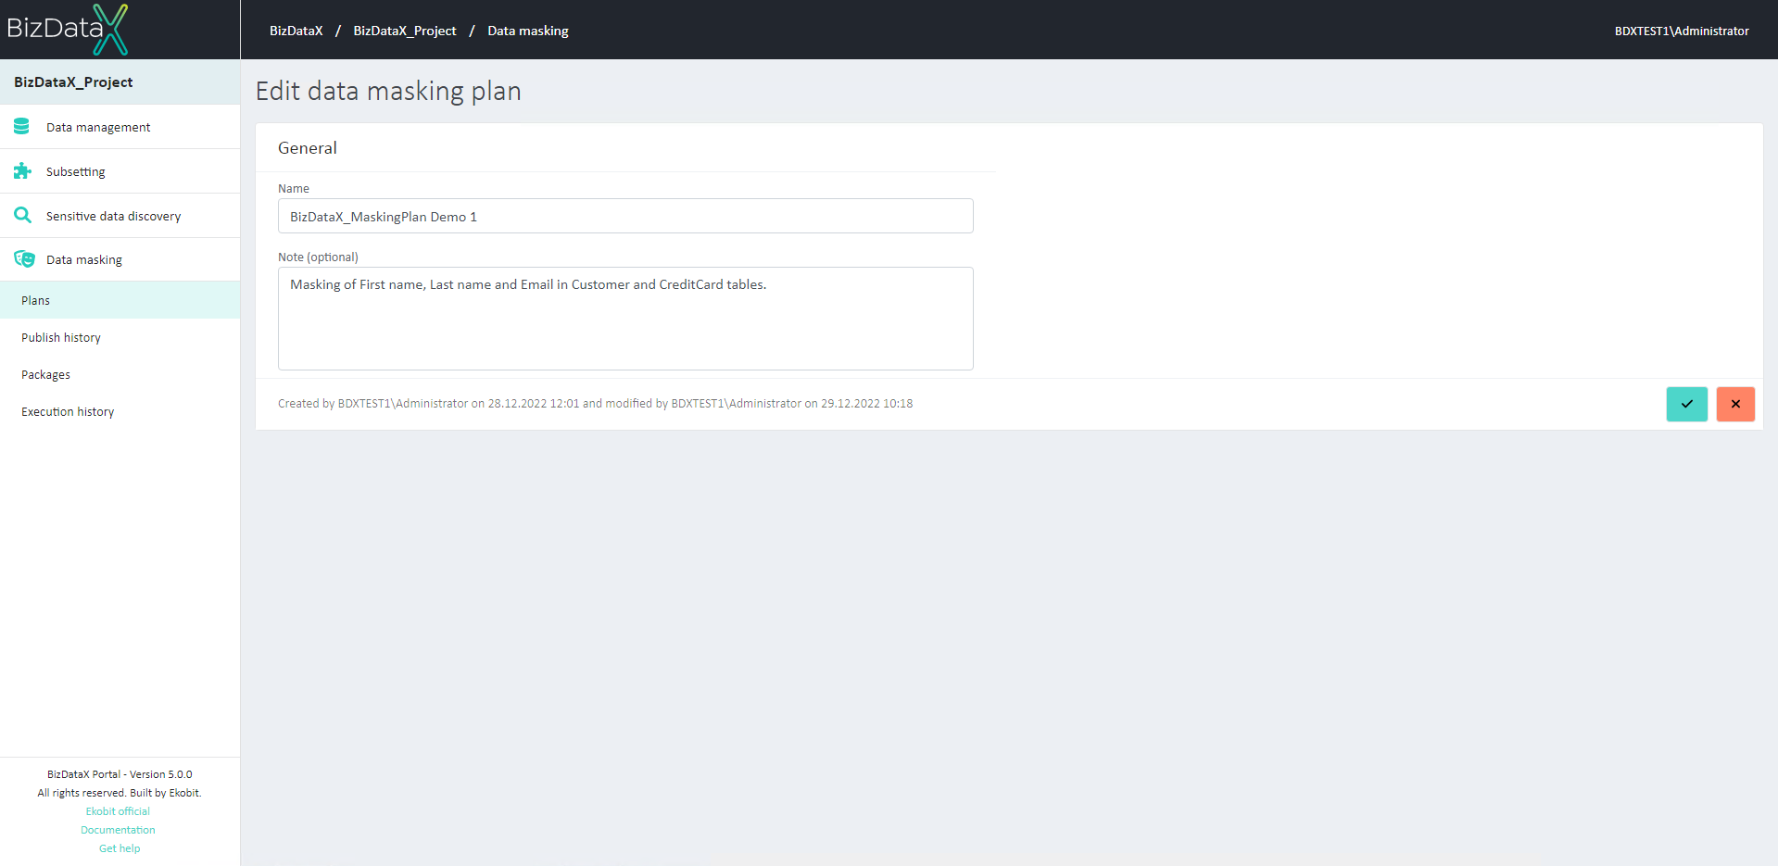1778x866 pixels.
Task: Click BizDataX Portal - Version 5.0.0 text
Action: [120, 774]
